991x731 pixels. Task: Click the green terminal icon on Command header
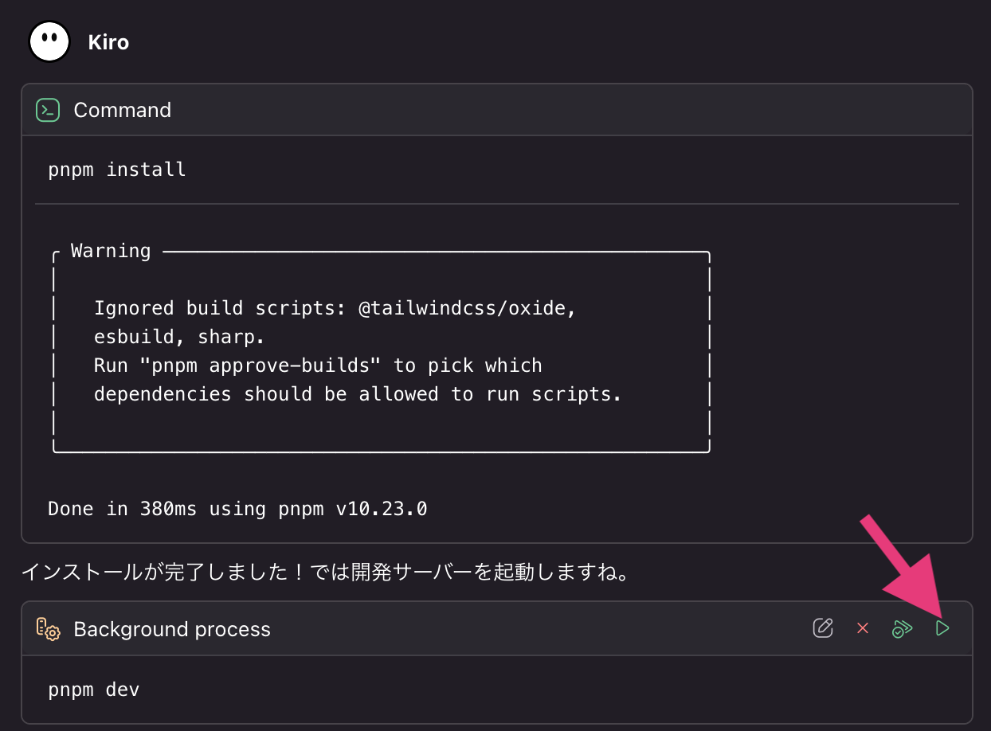[x=48, y=110]
